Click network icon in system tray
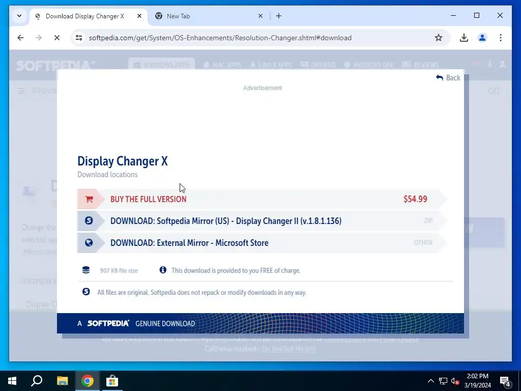Image resolution: width=521 pixels, height=391 pixels. (x=443, y=381)
